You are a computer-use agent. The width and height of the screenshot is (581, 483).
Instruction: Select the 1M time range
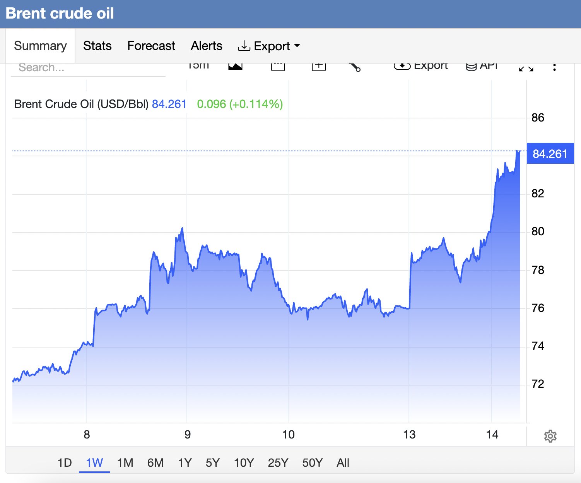pos(125,462)
